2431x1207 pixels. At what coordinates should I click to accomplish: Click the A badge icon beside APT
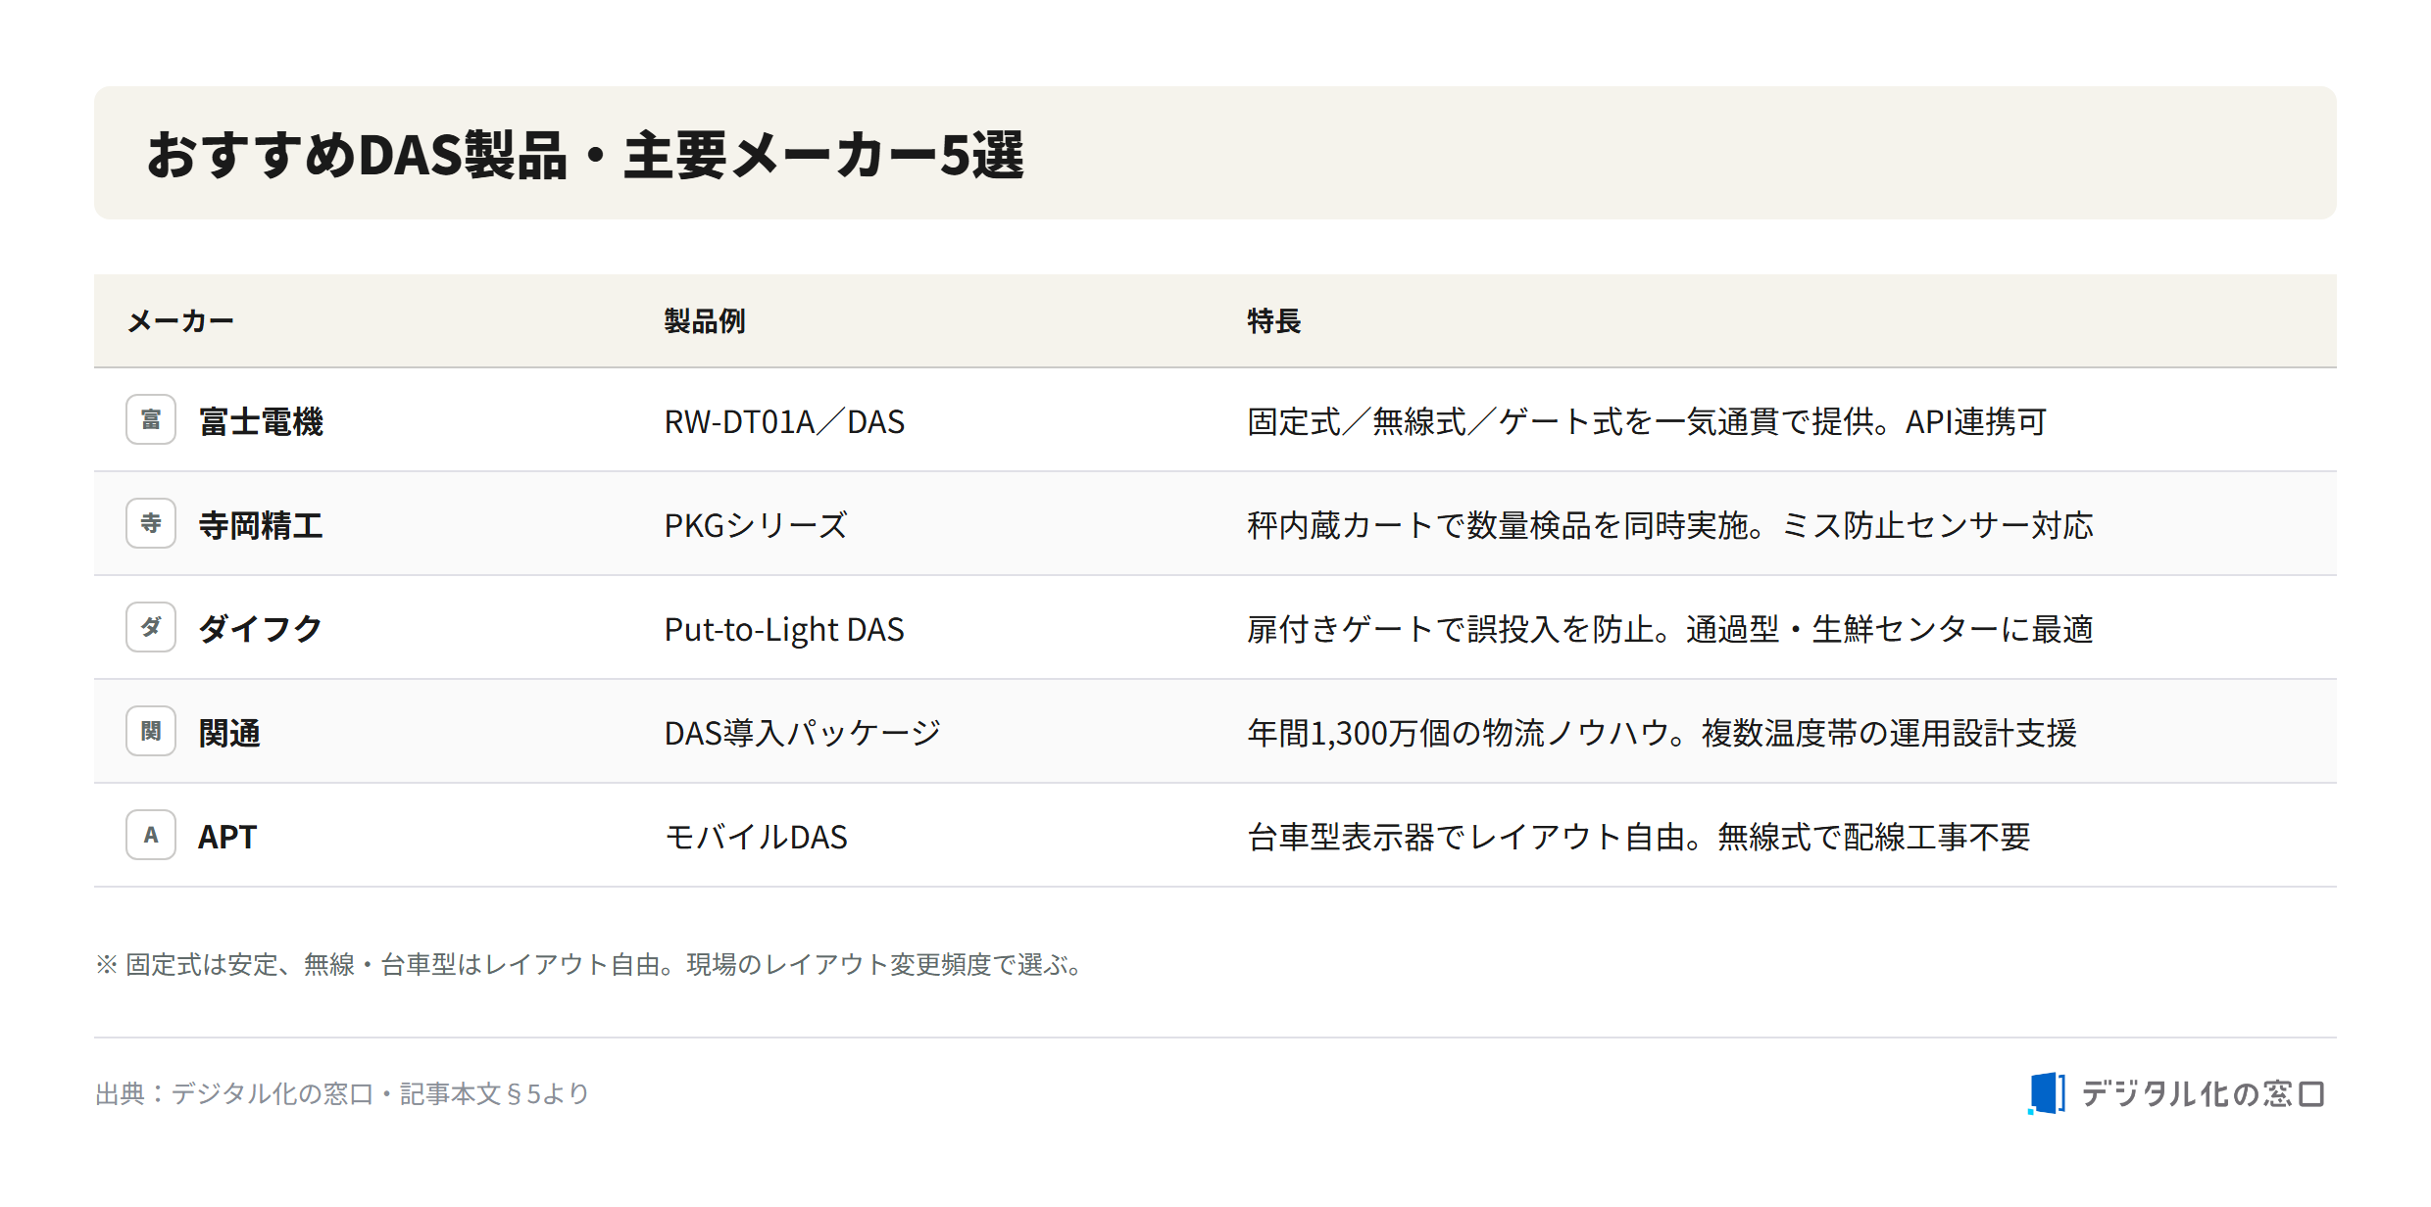[151, 835]
